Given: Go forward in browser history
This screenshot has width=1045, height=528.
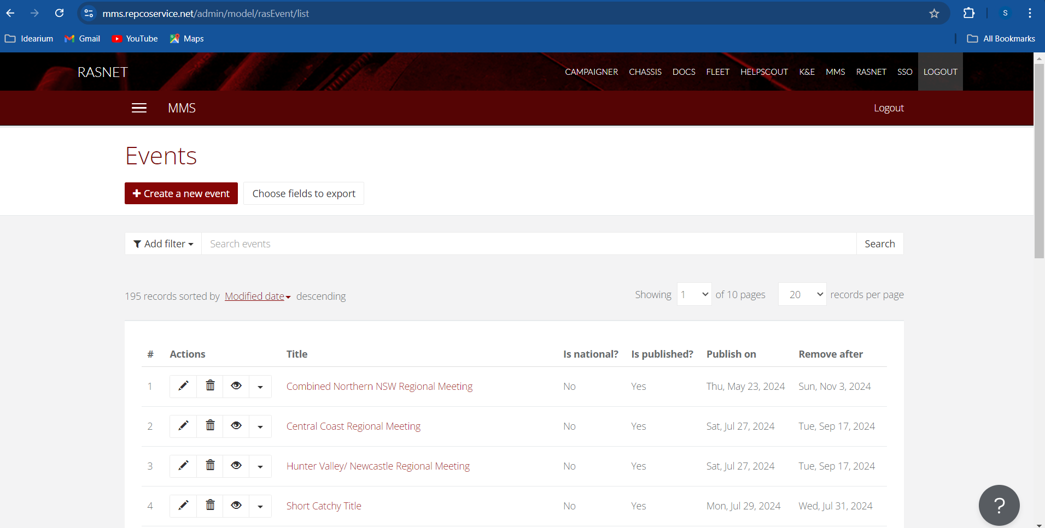Looking at the screenshot, I should 34,13.
